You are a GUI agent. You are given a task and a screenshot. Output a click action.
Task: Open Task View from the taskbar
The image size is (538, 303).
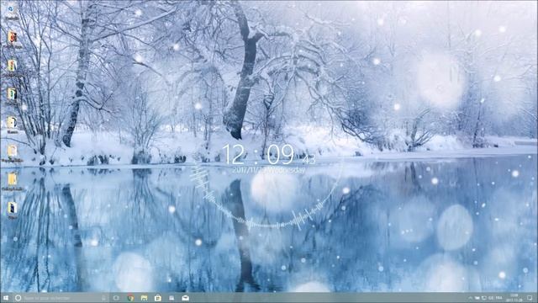(x=116, y=298)
